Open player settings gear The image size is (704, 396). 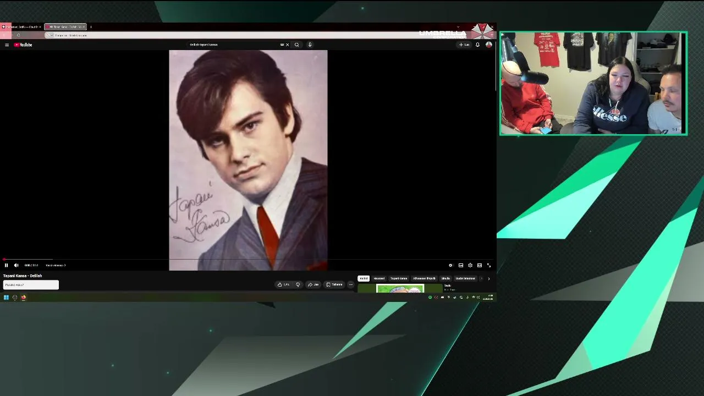pos(470,265)
